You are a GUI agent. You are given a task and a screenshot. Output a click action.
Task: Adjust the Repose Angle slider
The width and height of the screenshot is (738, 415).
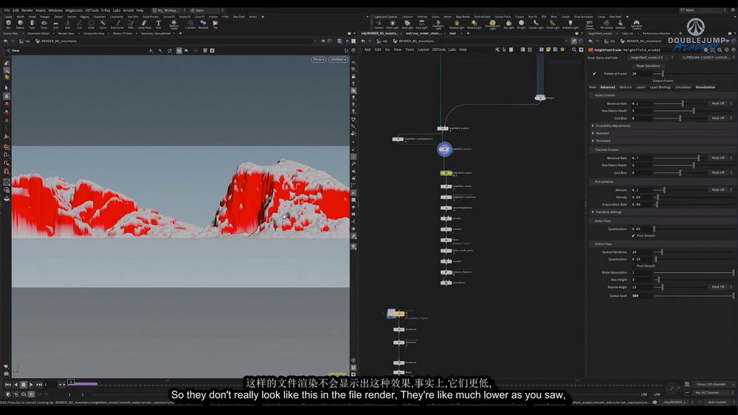point(680,287)
